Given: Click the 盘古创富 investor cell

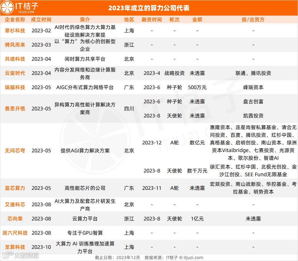Looking at the screenshot, I should click(x=253, y=102).
